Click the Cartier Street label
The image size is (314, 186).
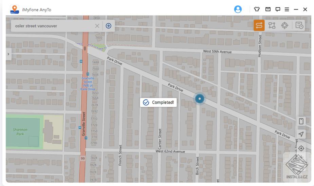pos(160,139)
